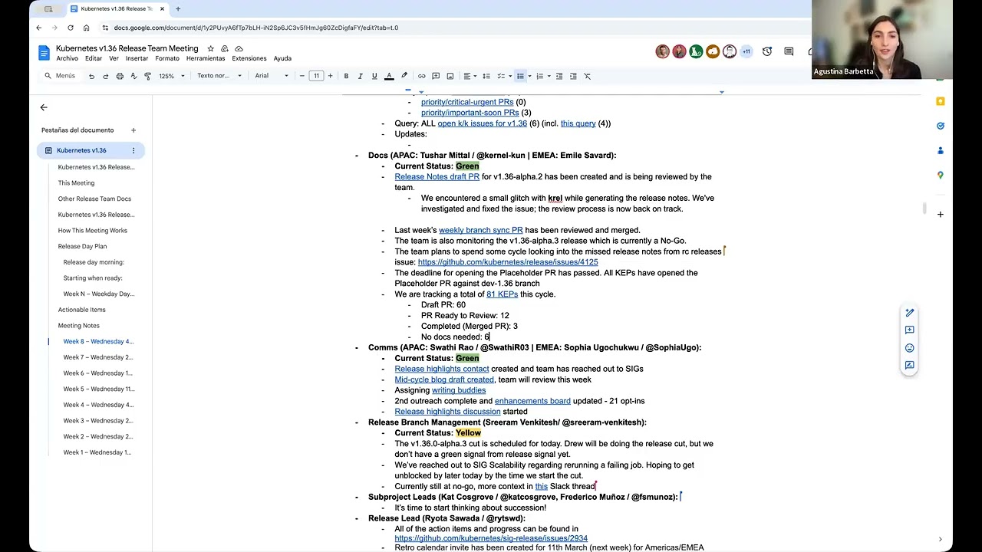
Task: Decrease indent of the paragraph
Action: pos(559,76)
